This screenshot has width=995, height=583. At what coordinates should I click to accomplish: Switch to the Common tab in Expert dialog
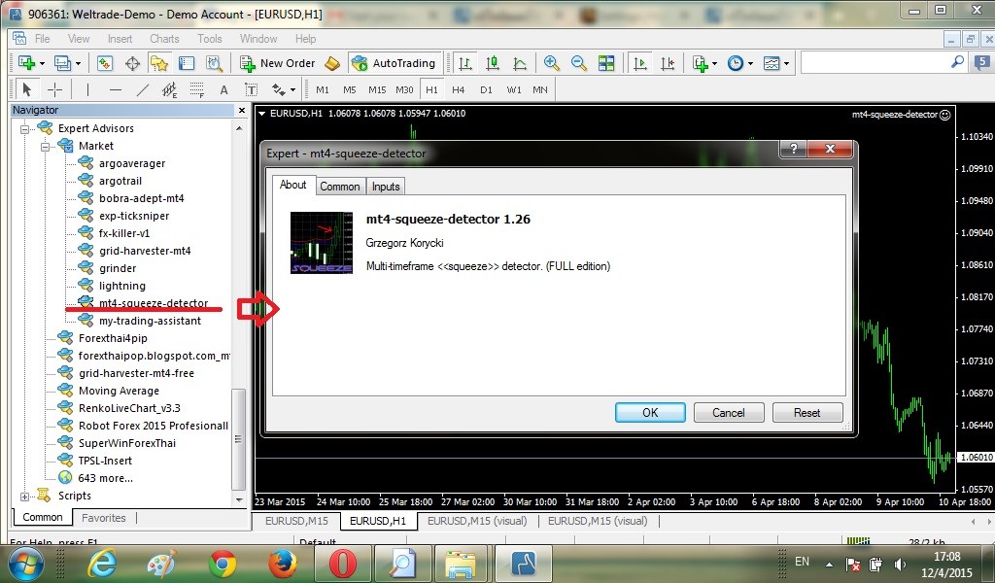click(339, 186)
